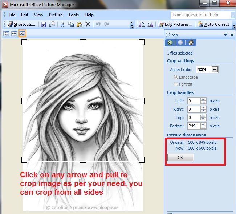Click the Paste clipboard icon

[x=79, y=24]
